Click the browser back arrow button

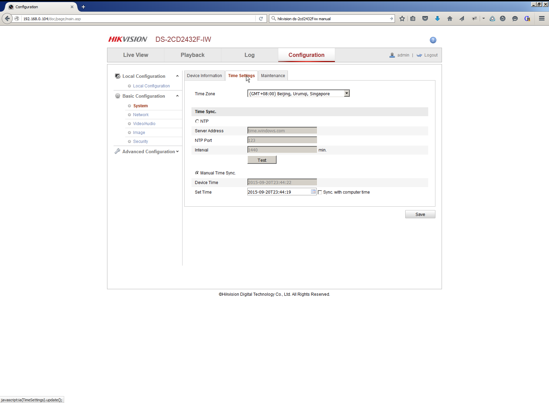point(7,19)
